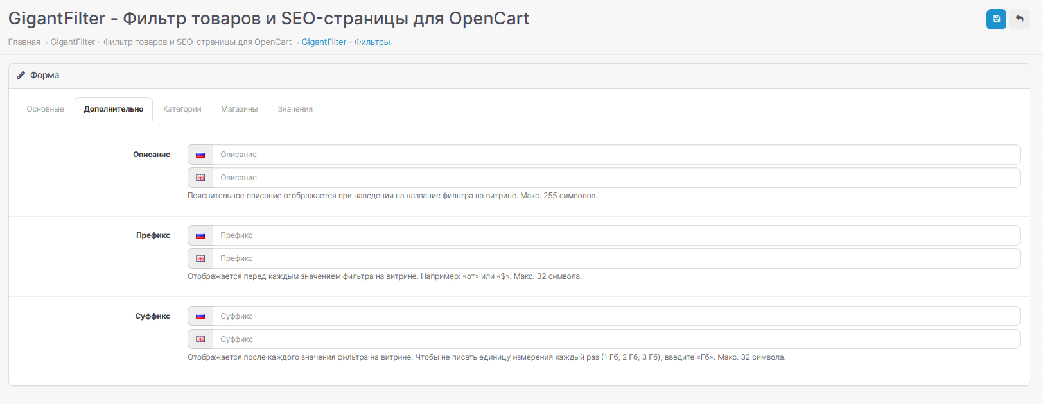Switch to the Основные tab

pos(46,109)
